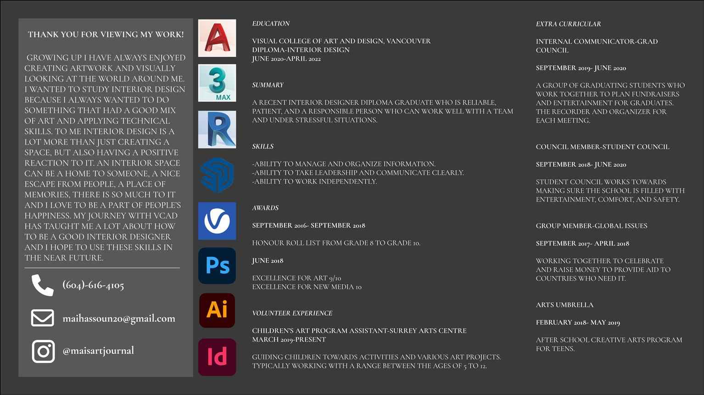Viewport: 704px width, 395px height.
Task: Click 'AFTER SCHOOL CREATIVE ARTS PROGRAM' line
Action: (609, 340)
